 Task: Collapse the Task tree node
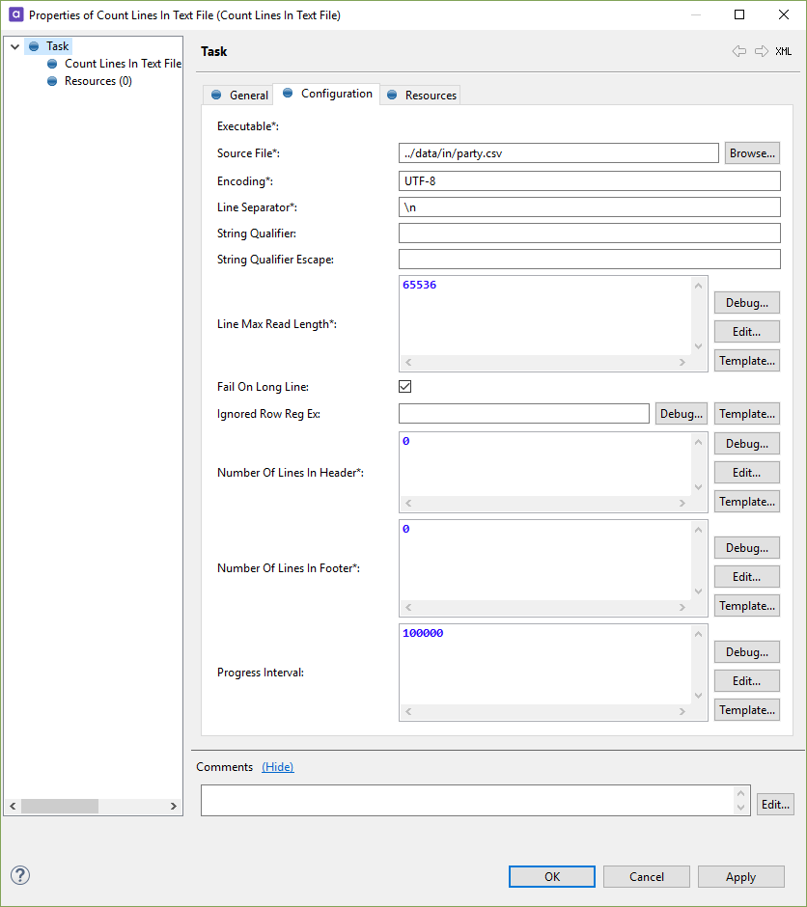(x=14, y=45)
